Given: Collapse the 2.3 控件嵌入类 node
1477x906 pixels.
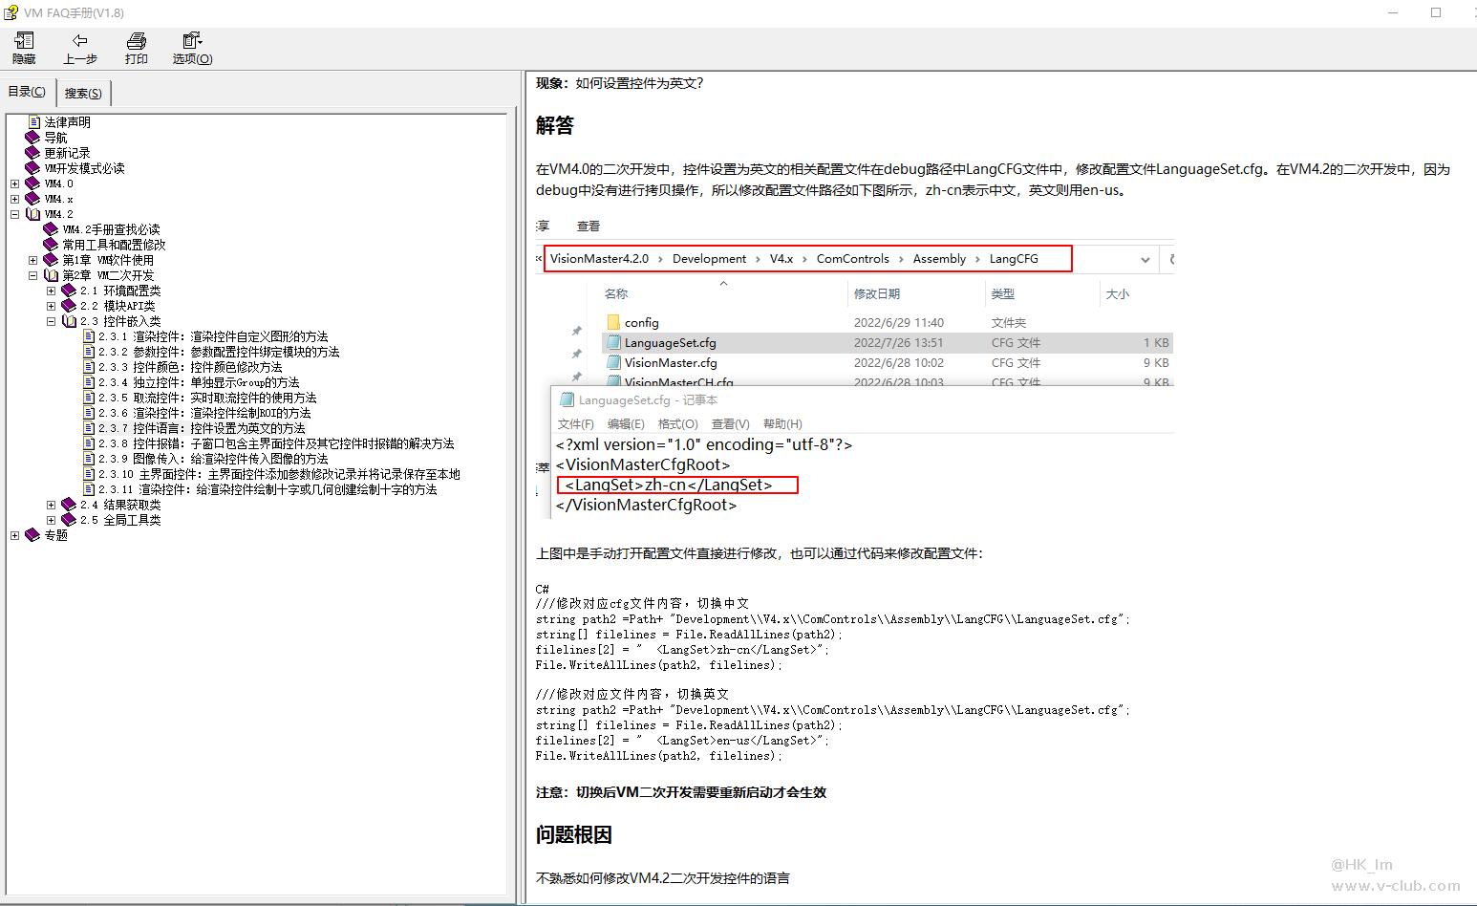Looking at the screenshot, I should point(52,321).
